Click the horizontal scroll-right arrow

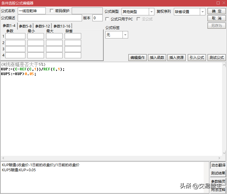(x=219, y=158)
